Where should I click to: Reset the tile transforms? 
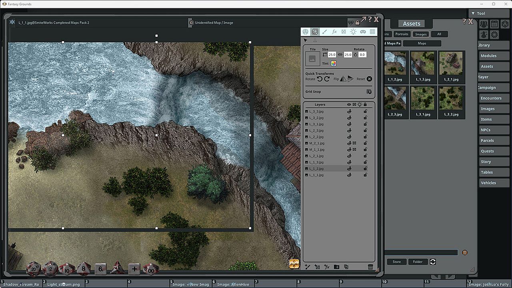[369, 79]
